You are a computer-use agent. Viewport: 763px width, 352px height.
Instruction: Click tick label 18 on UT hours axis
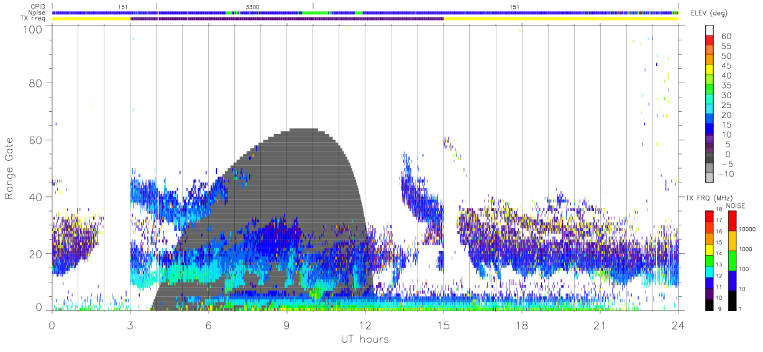point(522,325)
